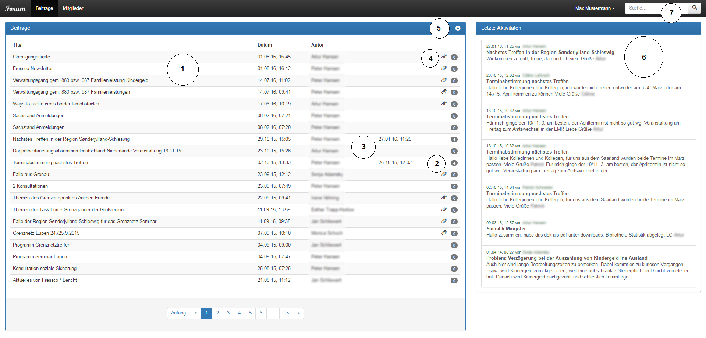Image resolution: width=706 pixels, height=338 pixels.
Task: Click the search magnifier button
Action: [695, 8]
